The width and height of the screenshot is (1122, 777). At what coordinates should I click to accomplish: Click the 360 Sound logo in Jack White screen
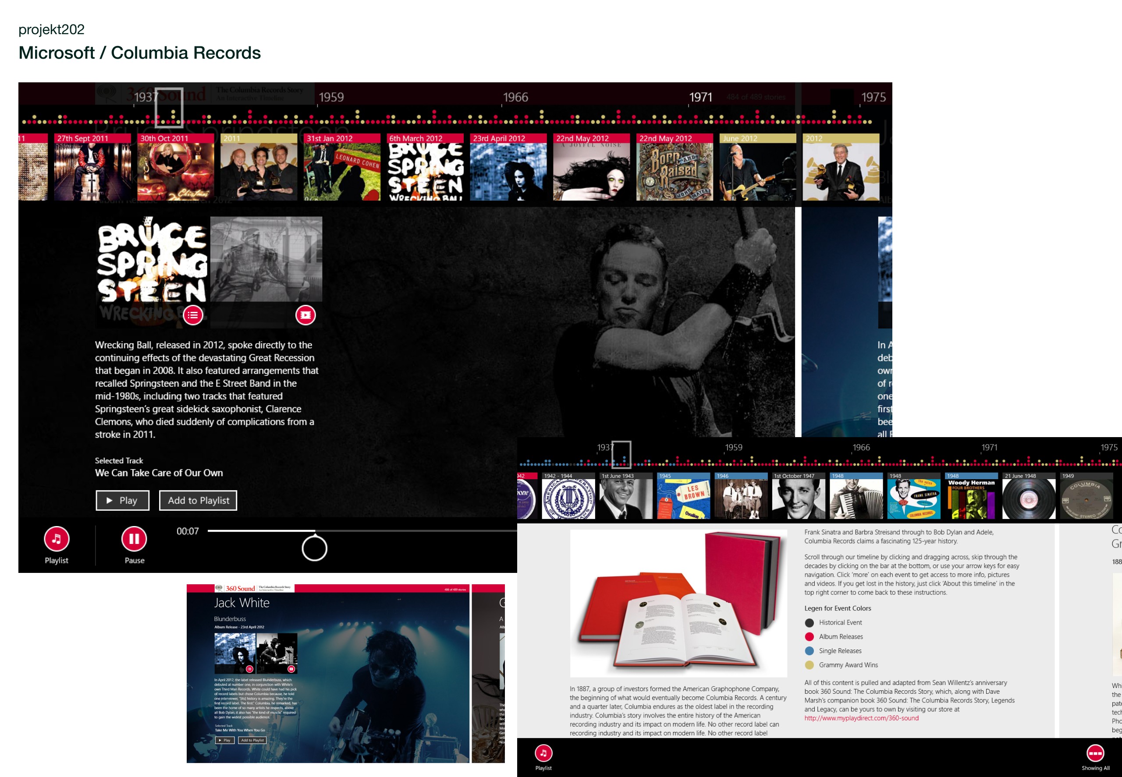click(254, 588)
